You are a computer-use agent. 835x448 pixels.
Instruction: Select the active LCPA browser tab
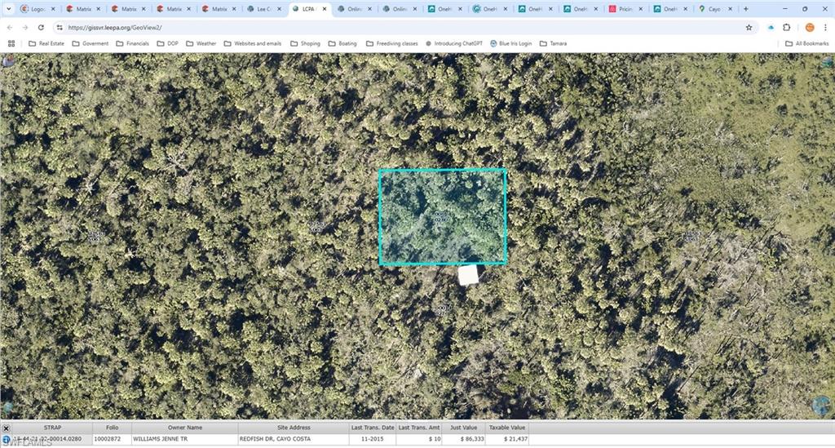click(x=309, y=9)
